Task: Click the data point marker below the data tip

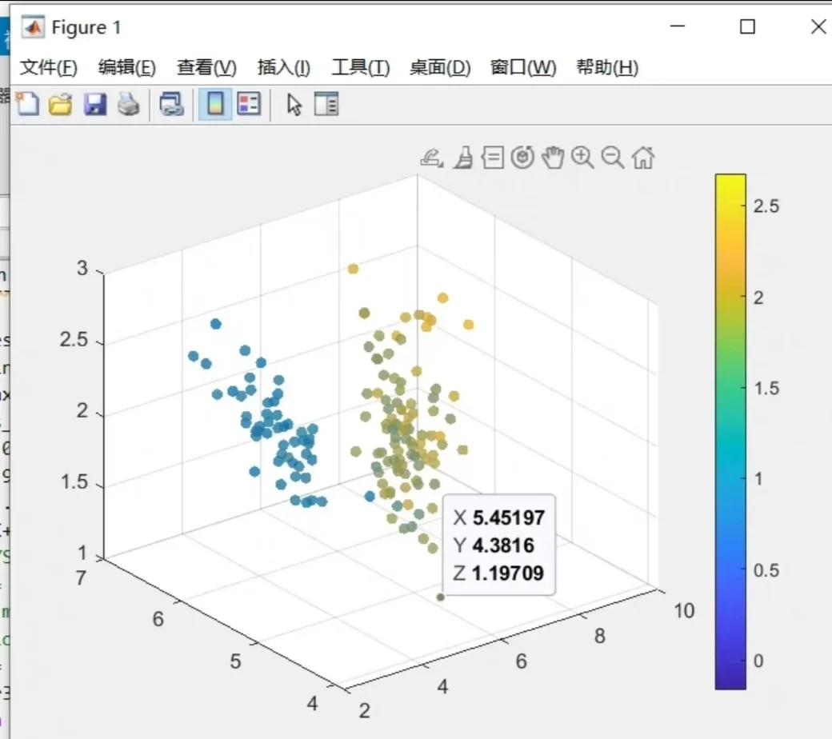Action: pyautogui.click(x=440, y=597)
